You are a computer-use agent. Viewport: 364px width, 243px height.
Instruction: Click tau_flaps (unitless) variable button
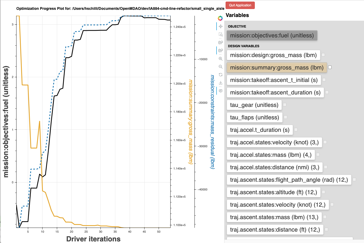(x=255, y=118)
